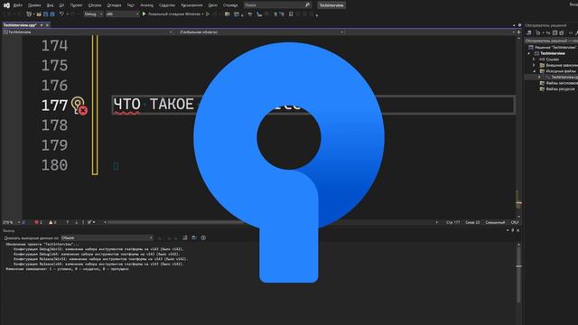Screen dimensions: 578x325
Task: Click Start Without Debugging outline play icon
Action: tap(208, 14)
